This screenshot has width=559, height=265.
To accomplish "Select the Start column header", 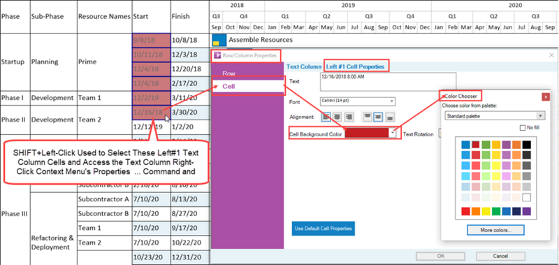I will (x=151, y=17).
